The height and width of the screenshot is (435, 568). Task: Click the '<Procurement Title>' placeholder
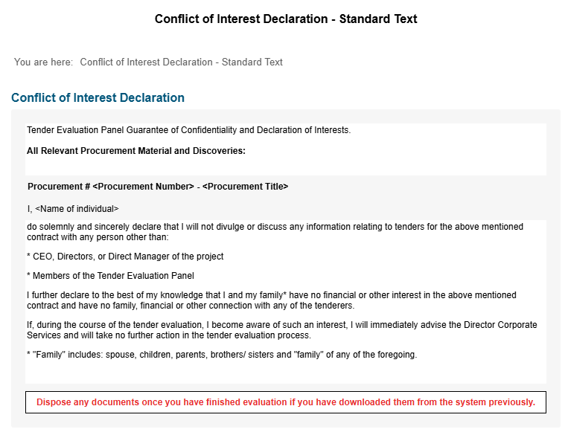(245, 187)
